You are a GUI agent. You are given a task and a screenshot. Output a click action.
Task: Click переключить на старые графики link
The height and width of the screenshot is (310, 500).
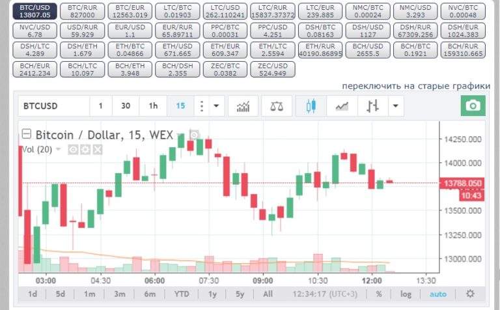click(416, 86)
